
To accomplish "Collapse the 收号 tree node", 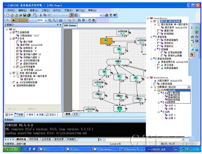I will coord(11,38).
